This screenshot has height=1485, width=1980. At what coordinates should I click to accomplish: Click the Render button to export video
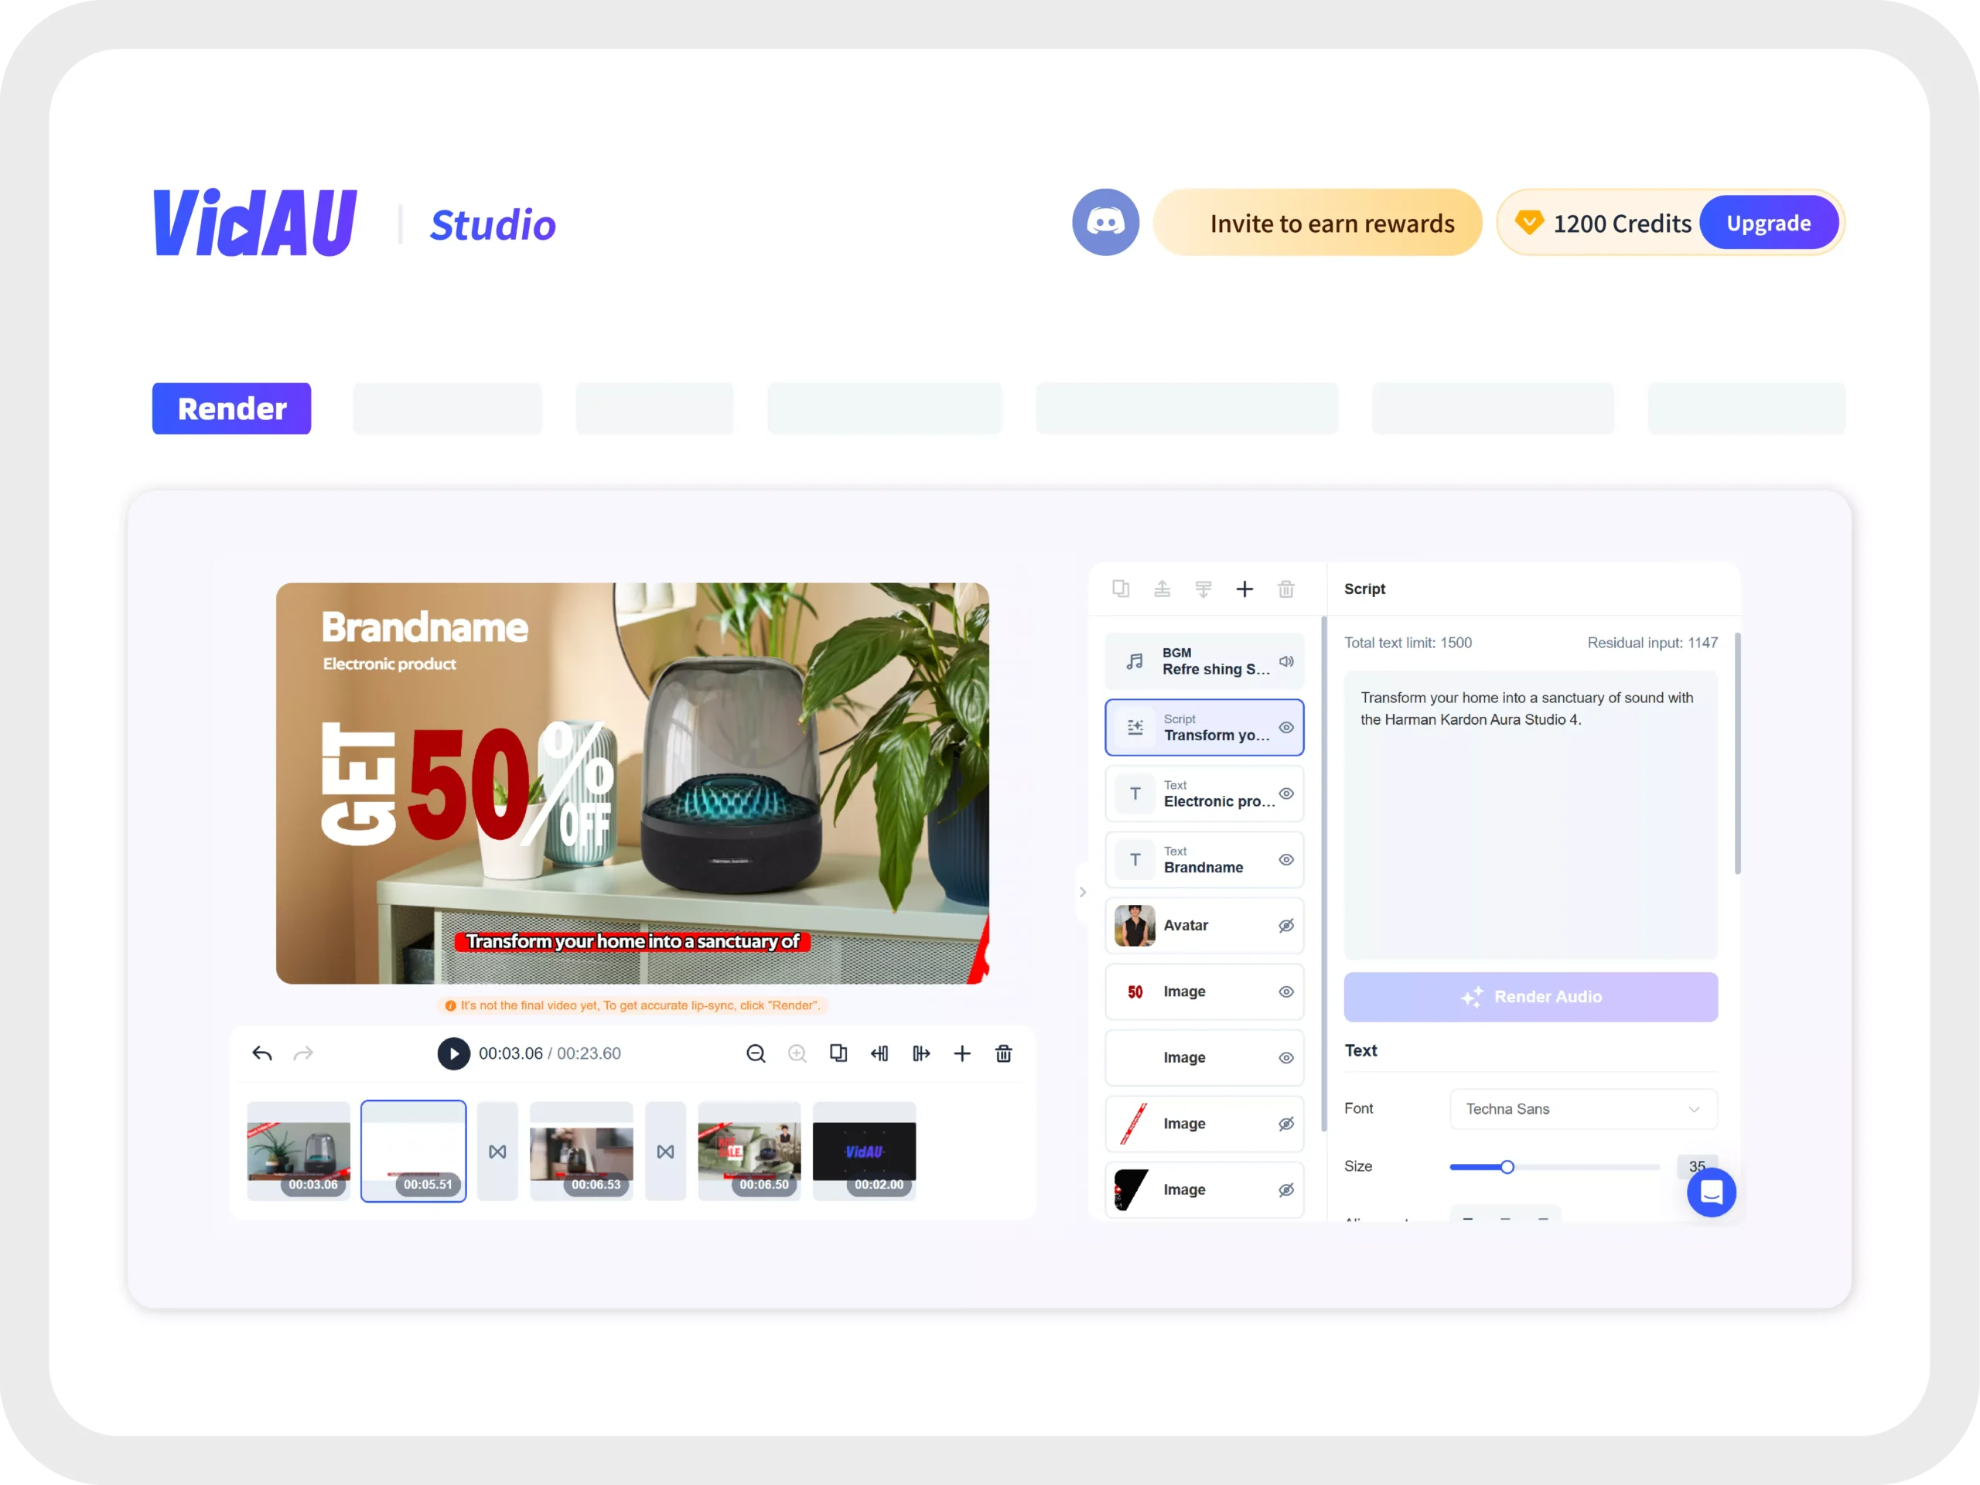coord(232,408)
